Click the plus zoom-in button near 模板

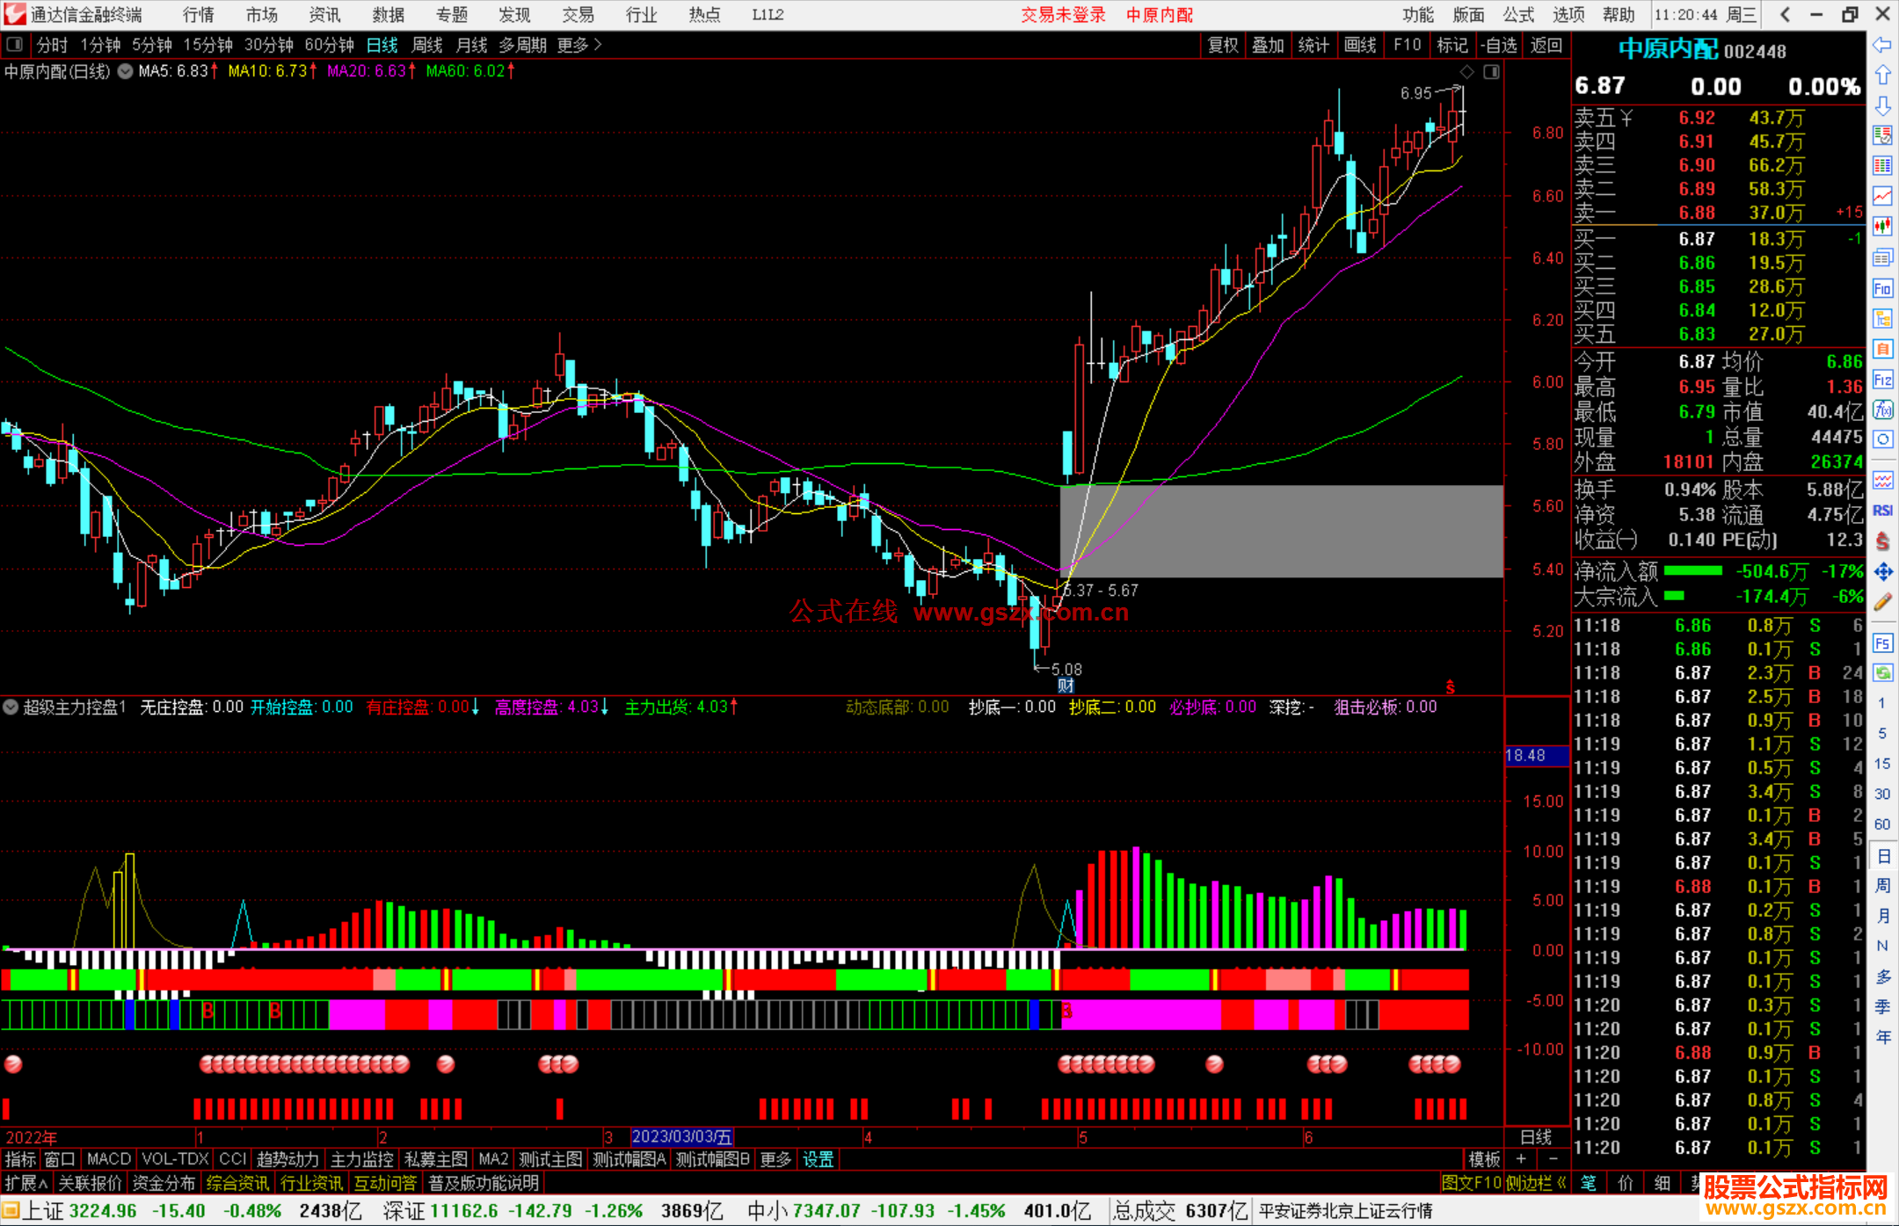[1521, 1159]
